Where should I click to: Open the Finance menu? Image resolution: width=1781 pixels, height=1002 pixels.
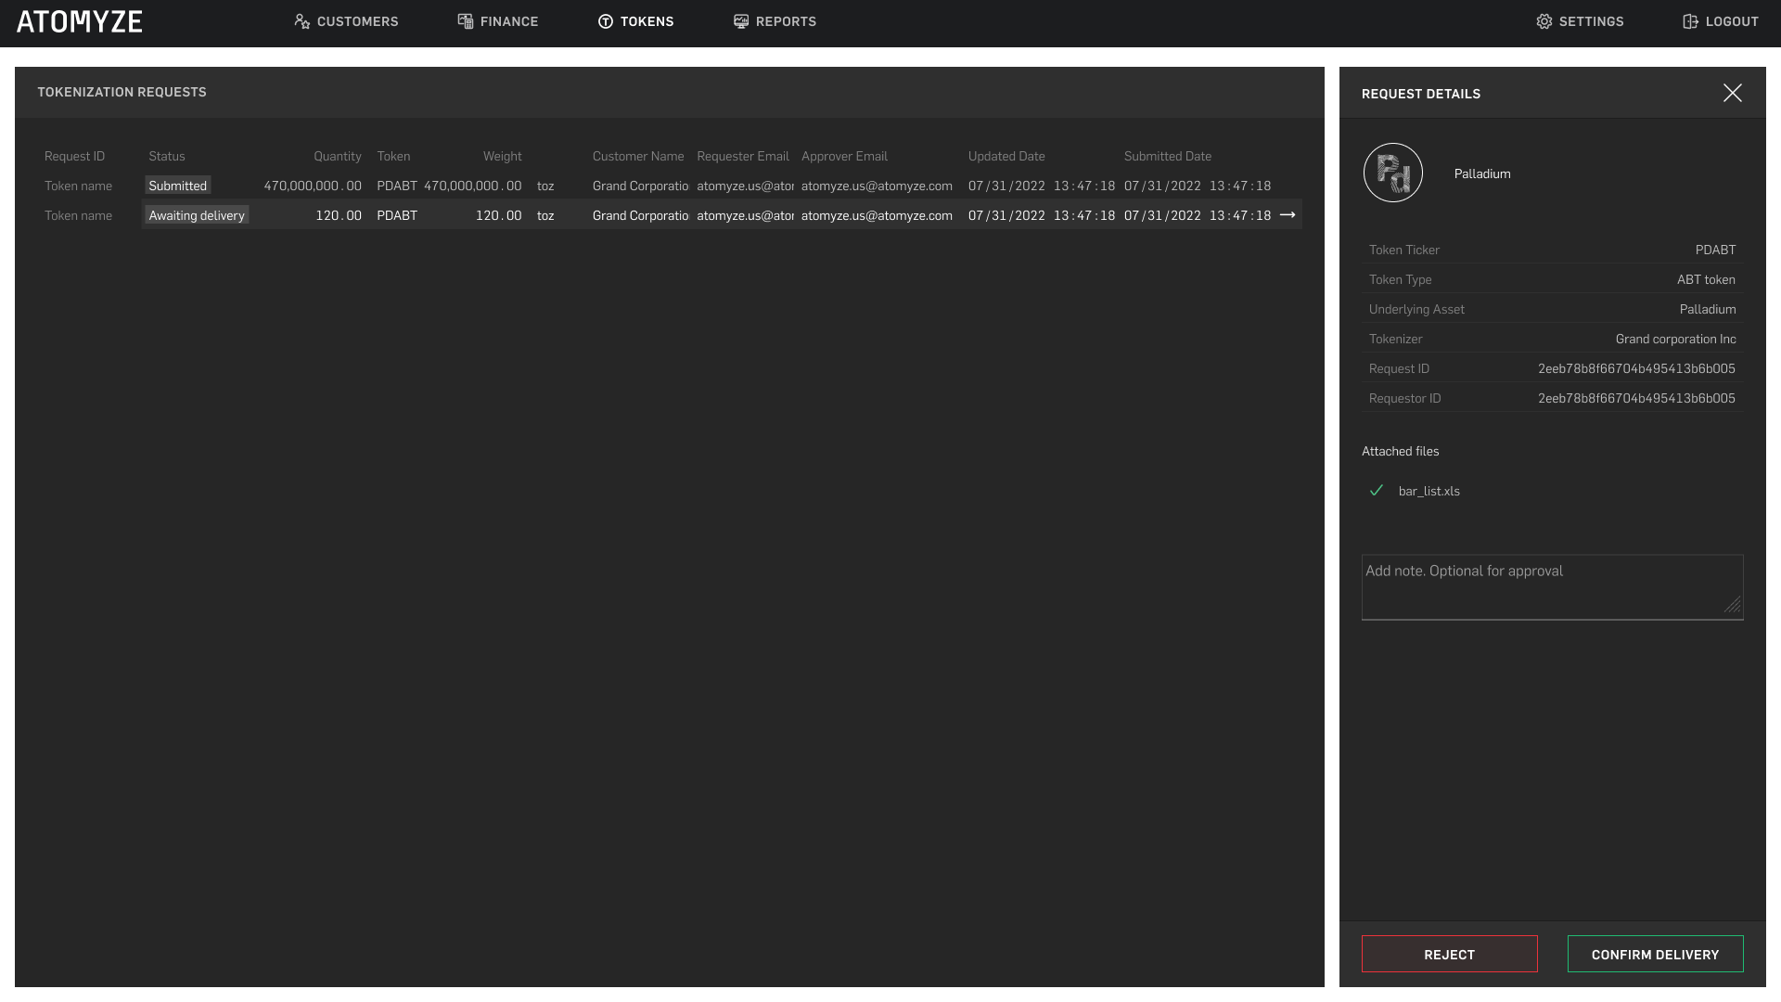pos(508,21)
